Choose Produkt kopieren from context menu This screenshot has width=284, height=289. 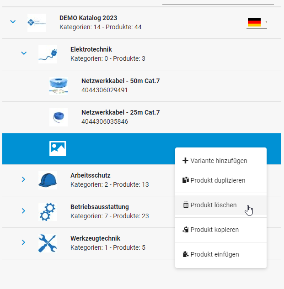pos(221,230)
